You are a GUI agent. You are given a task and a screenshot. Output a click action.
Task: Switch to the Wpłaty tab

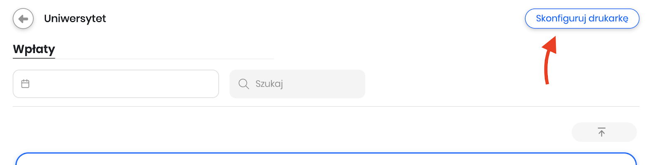(x=34, y=49)
